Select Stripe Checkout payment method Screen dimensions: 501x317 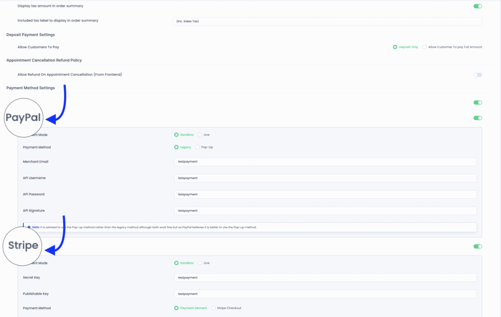click(x=214, y=308)
